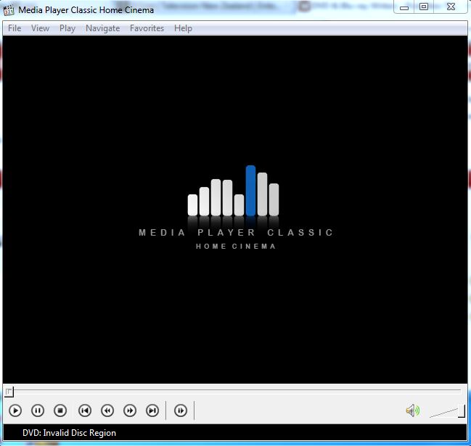Open the File menu
Viewport: 471px width, 446px height.
[x=15, y=28]
